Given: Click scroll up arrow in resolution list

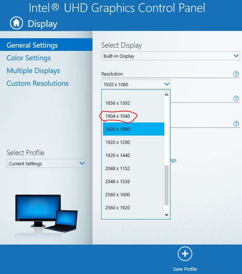Looking at the screenshot, I should [167, 94].
